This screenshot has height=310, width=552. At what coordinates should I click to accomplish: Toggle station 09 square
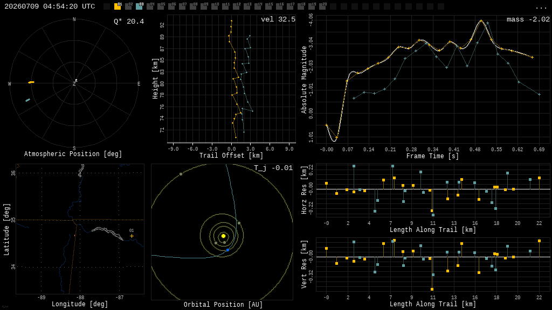pos(204,6)
